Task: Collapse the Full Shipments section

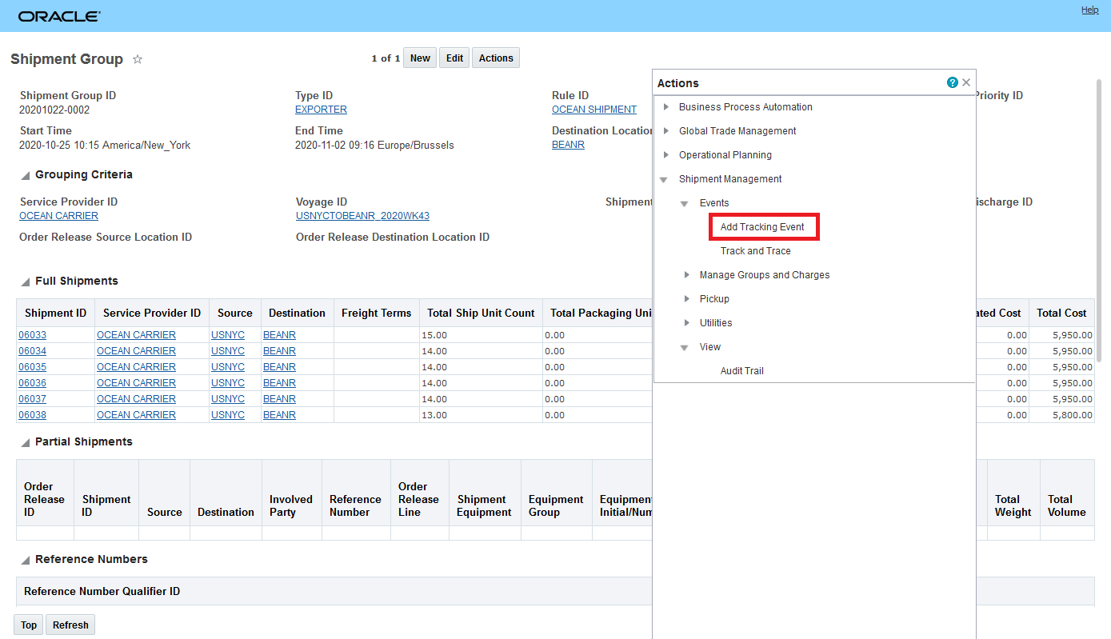Action: (26, 282)
